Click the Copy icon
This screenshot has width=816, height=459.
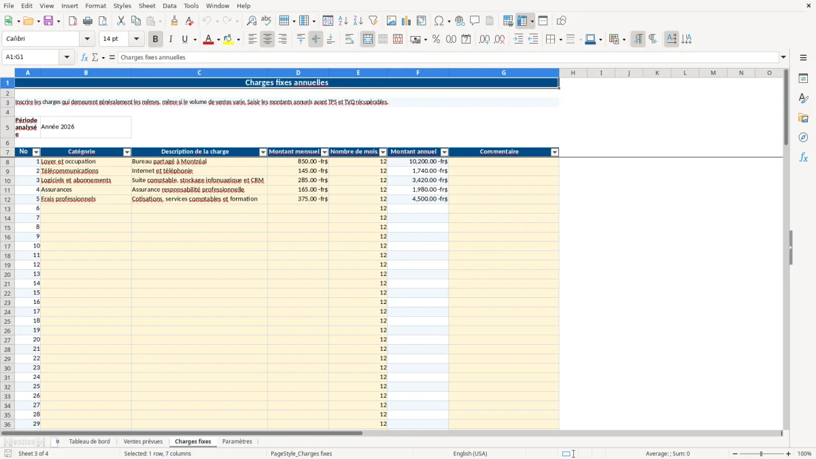(x=136, y=21)
